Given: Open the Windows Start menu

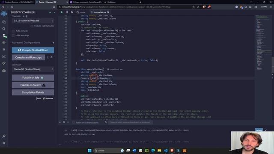Looking at the screenshot, I should [89, 151].
